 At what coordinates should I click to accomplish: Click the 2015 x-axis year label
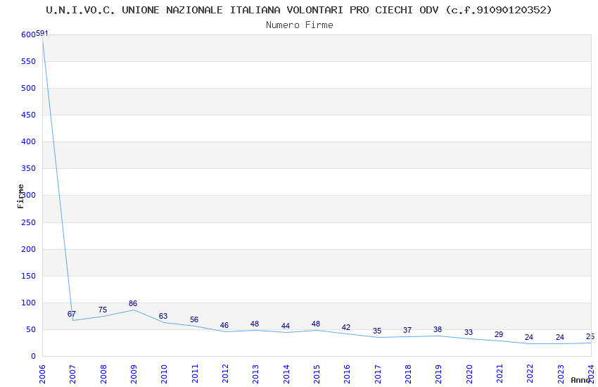[317, 374]
